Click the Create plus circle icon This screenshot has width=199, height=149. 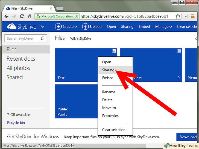click(x=58, y=26)
